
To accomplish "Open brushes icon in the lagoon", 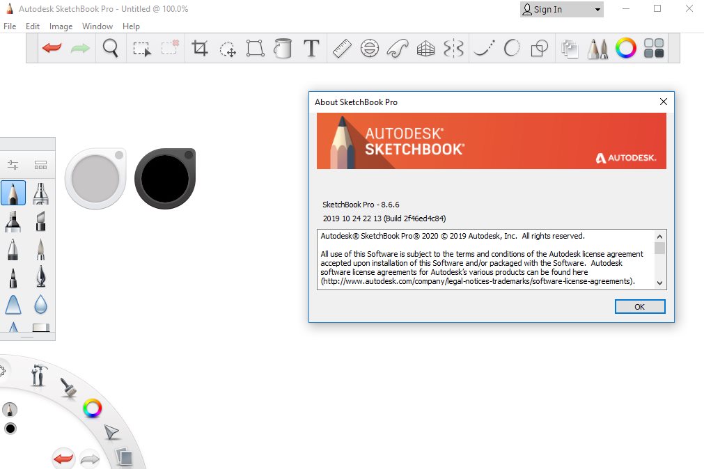I will tap(69, 388).
